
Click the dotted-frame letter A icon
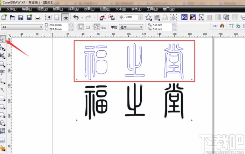(174, 17)
